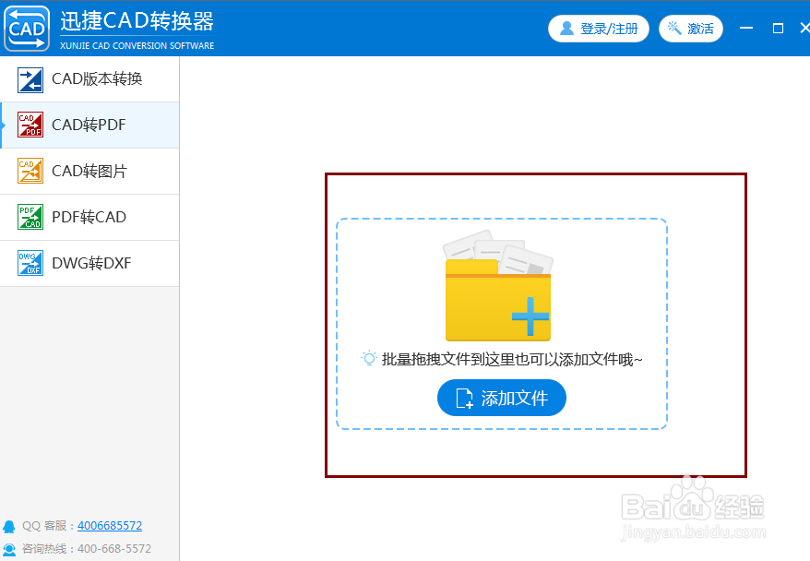Click the blue DWG转DXF icon

[x=30, y=263]
